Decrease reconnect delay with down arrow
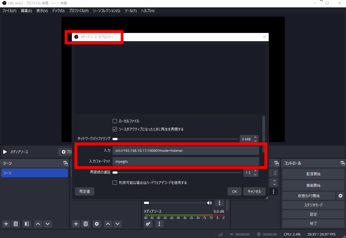Viewport: 346px width, 238px height. (255, 174)
